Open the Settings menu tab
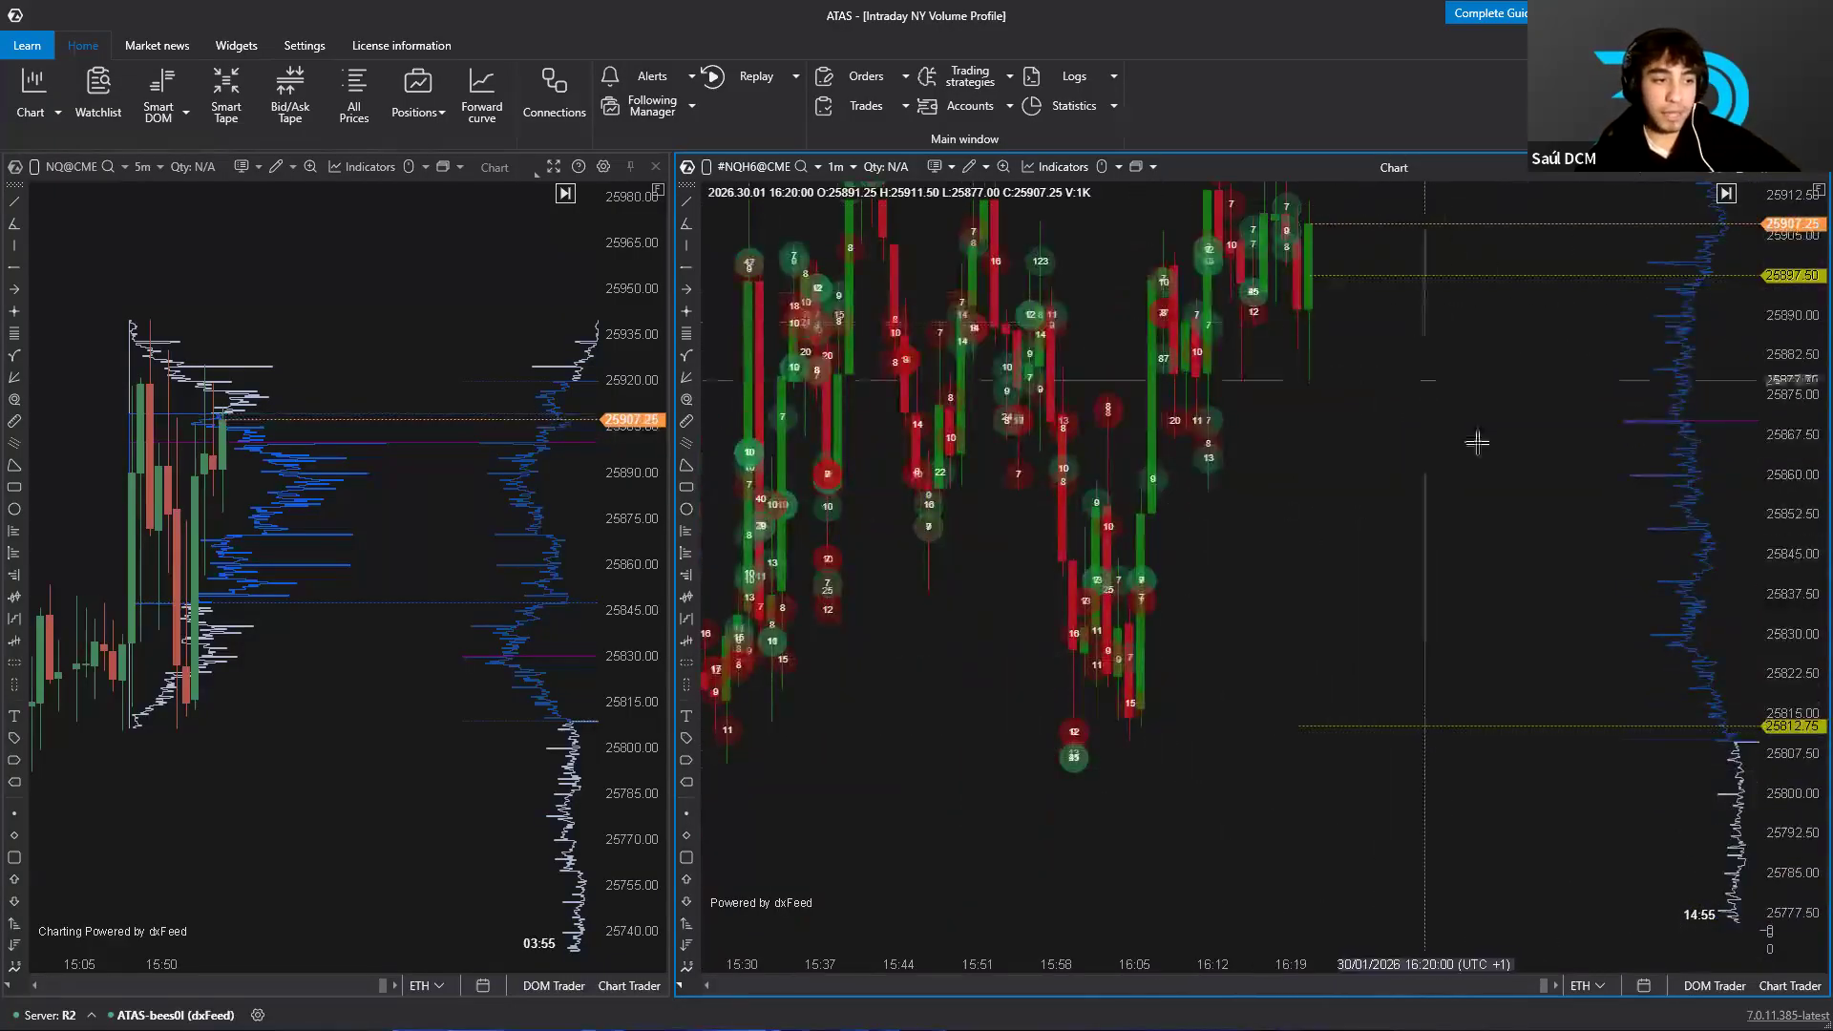 304,46
